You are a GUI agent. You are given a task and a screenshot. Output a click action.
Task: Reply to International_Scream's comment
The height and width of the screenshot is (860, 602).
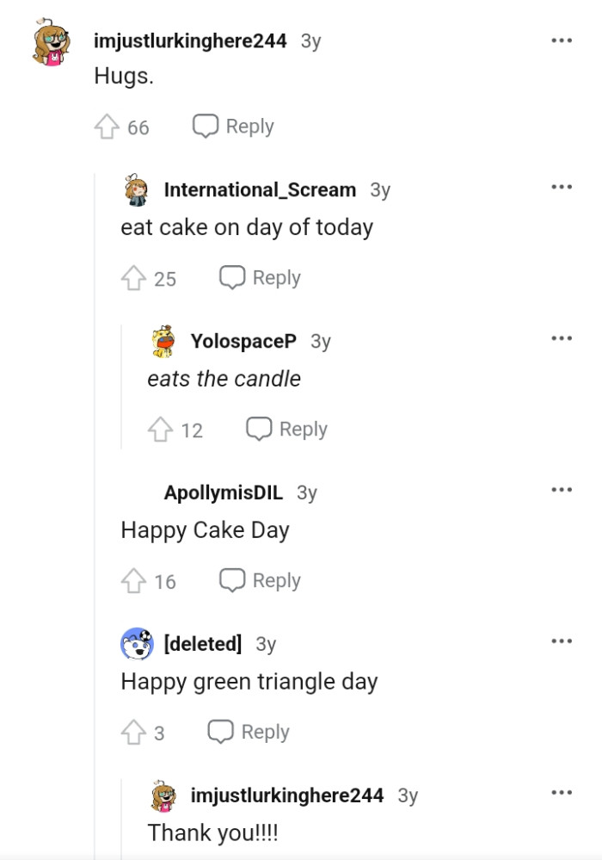[260, 277]
